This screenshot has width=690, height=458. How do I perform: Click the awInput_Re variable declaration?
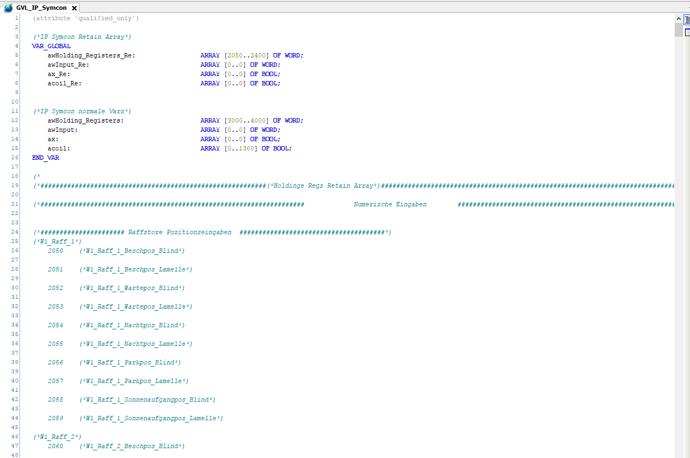pos(68,65)
